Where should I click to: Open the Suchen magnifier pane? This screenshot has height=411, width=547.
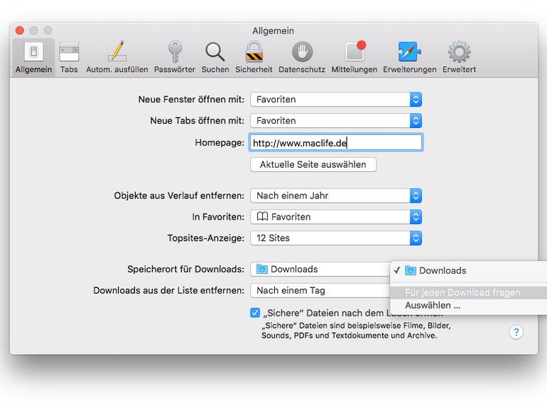[x=215, y=58]
